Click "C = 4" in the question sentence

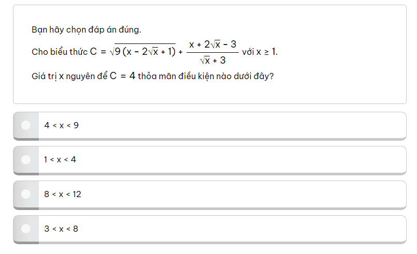[123, 76]
